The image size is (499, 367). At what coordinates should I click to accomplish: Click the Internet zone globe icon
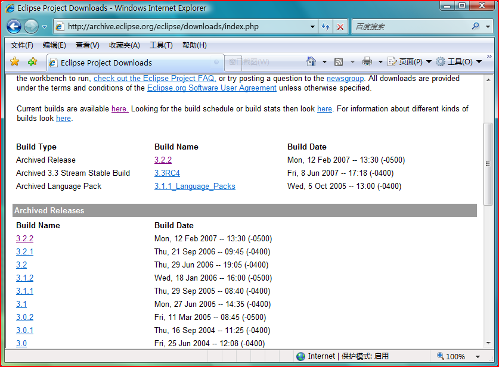(300, 356)
